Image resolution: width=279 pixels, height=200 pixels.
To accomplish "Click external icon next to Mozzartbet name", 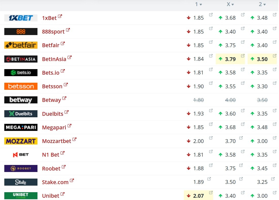I will click(x=74, y=139).
